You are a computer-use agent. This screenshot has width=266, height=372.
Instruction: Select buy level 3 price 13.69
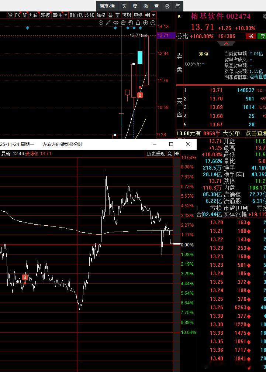(x=216, y=107)
